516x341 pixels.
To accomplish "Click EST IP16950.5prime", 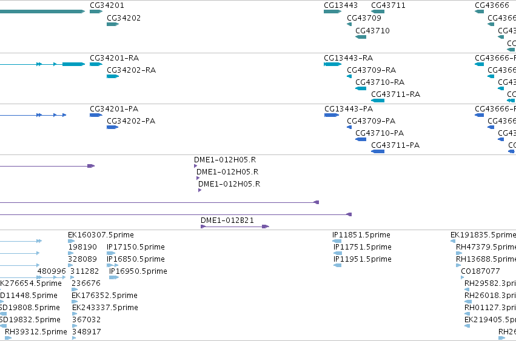I will click(x=138, y=271).
